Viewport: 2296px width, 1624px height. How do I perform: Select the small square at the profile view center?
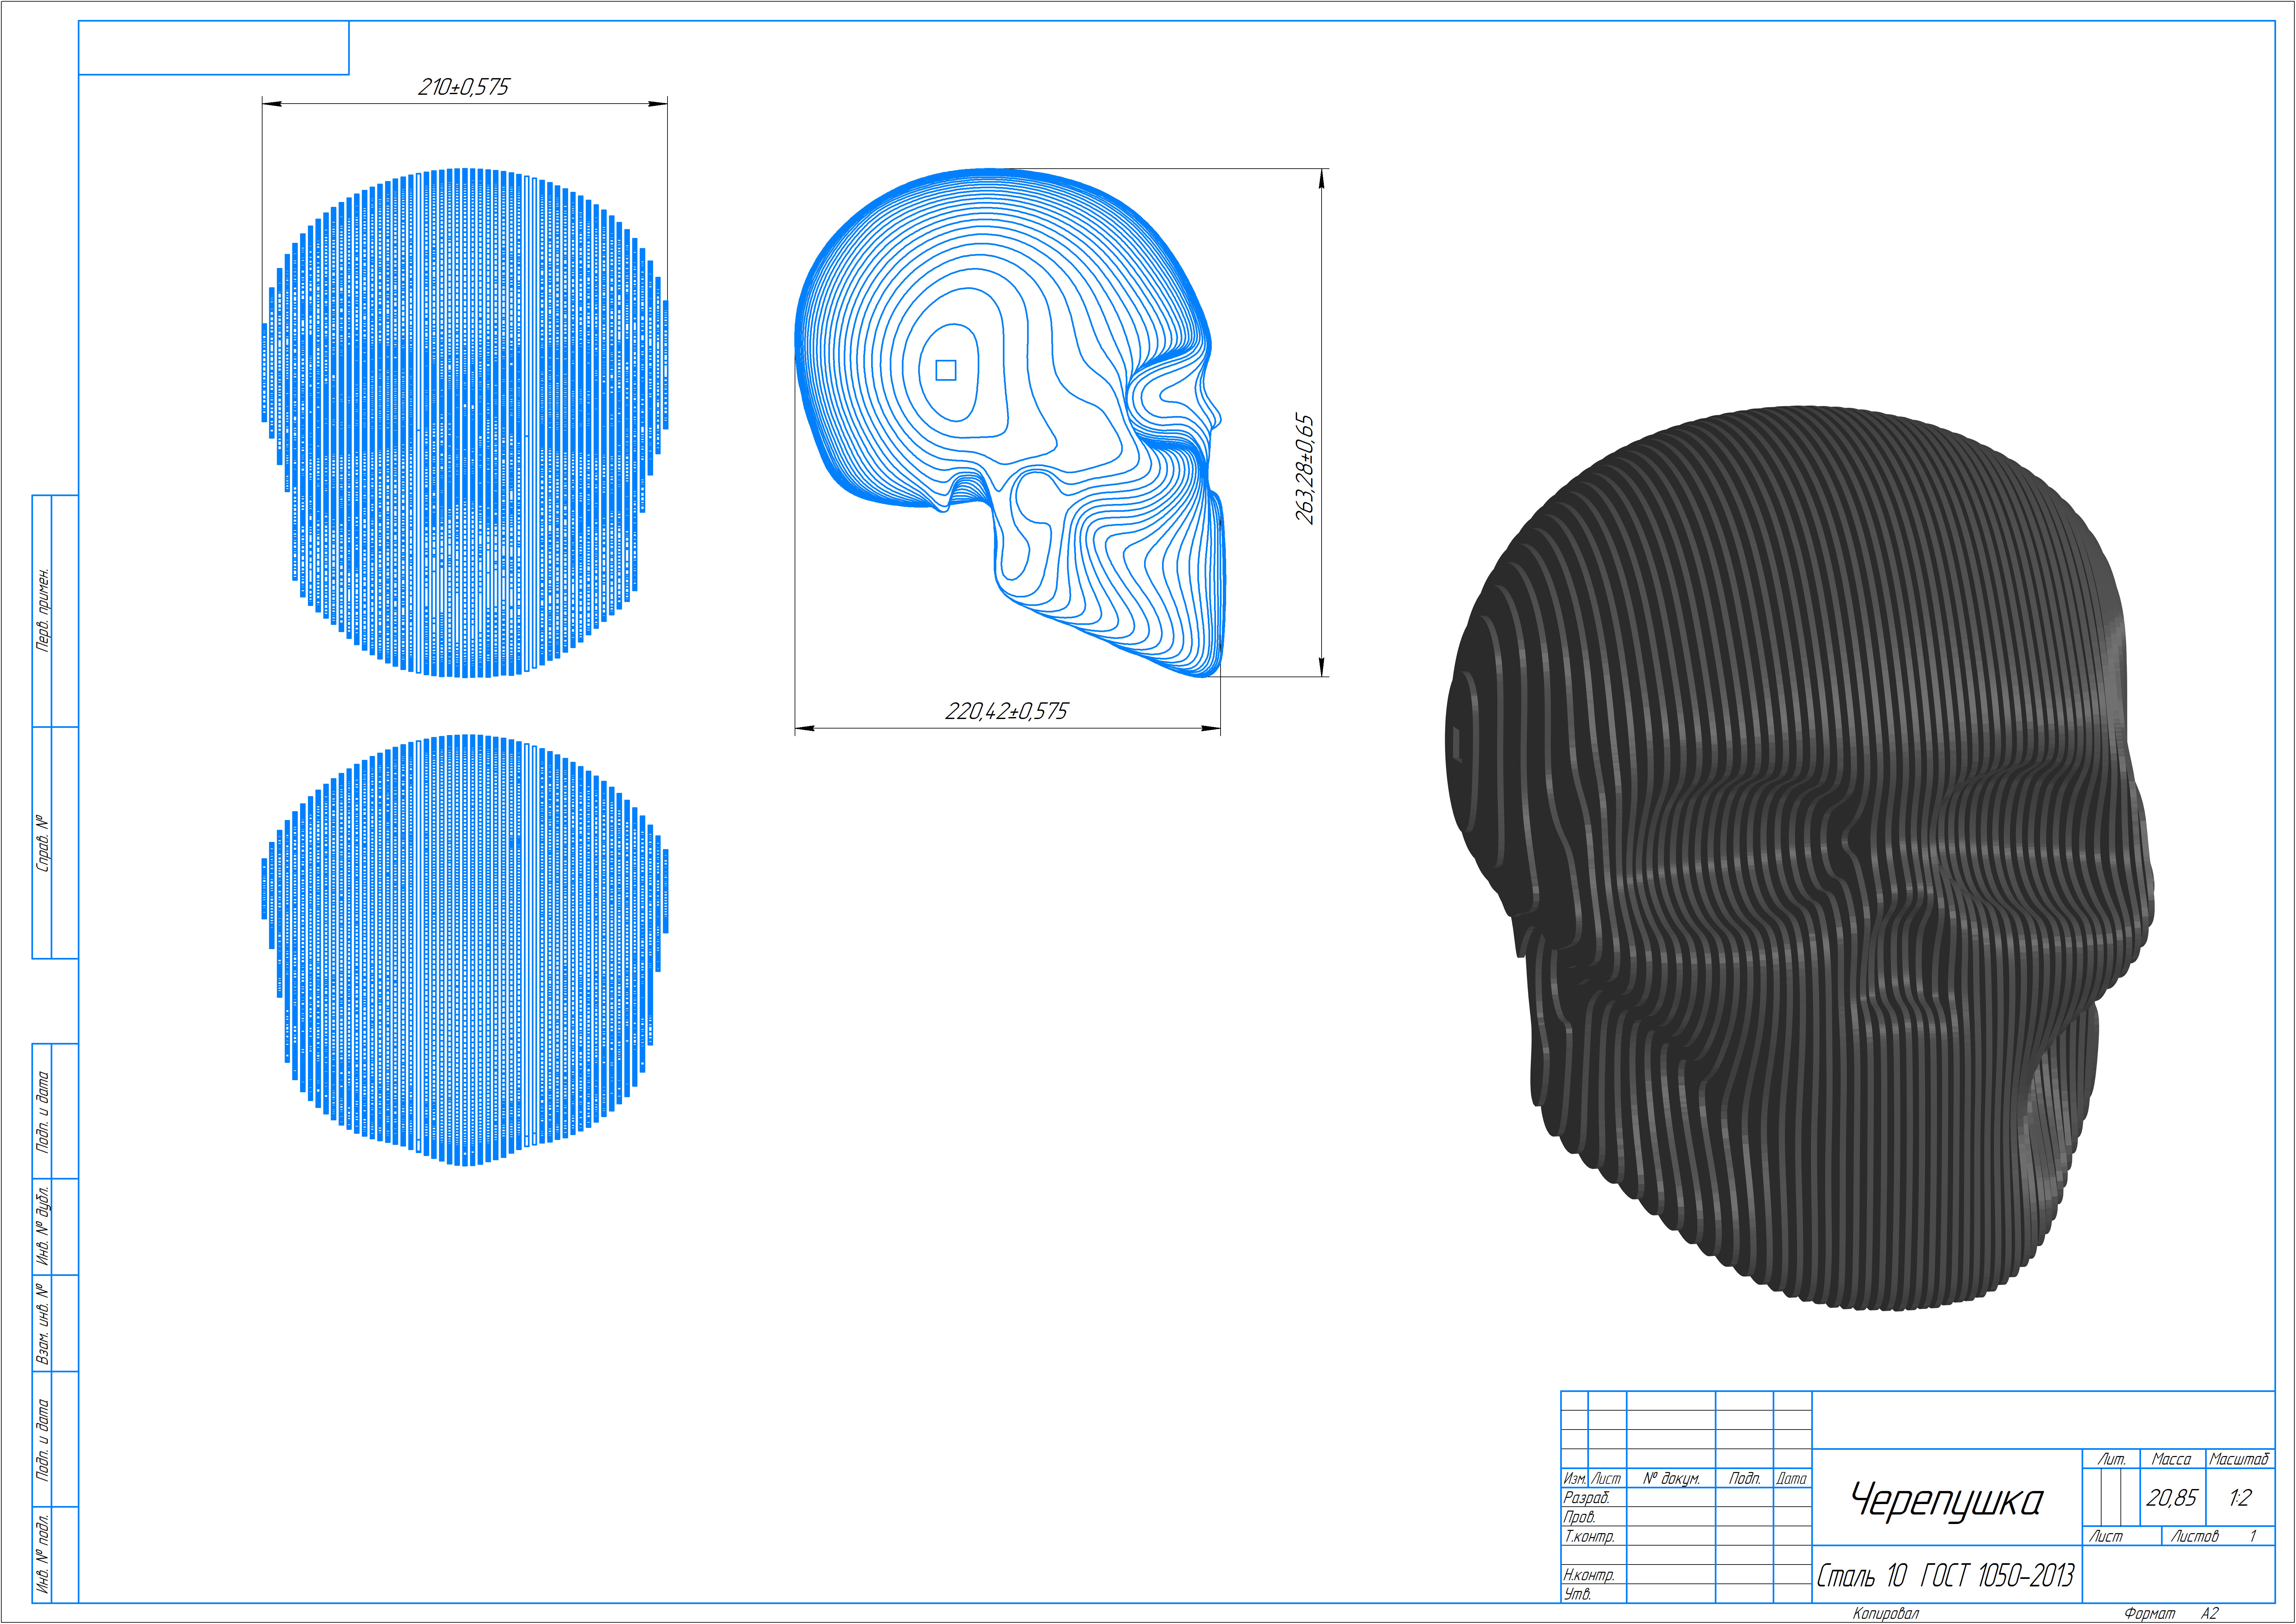[946, 370]
